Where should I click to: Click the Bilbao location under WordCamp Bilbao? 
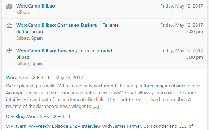coord(22,13)
